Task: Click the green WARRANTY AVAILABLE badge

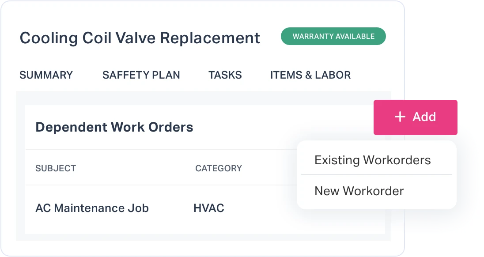Action: pos(333,36)
